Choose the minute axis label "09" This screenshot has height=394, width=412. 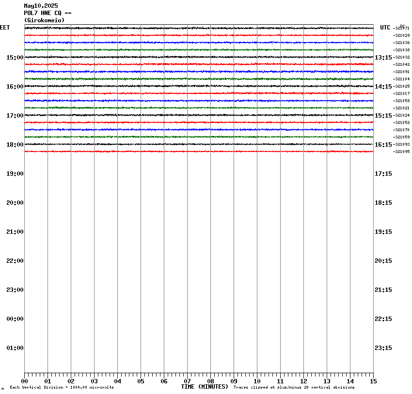click(234, 381)
